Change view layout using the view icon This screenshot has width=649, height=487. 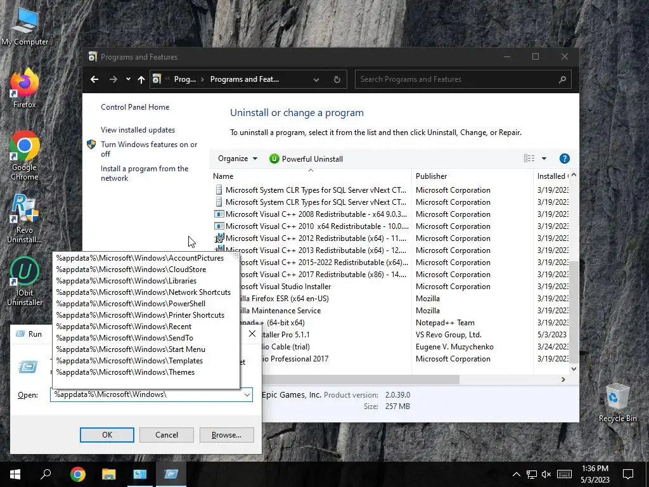(x=529, y=159)
